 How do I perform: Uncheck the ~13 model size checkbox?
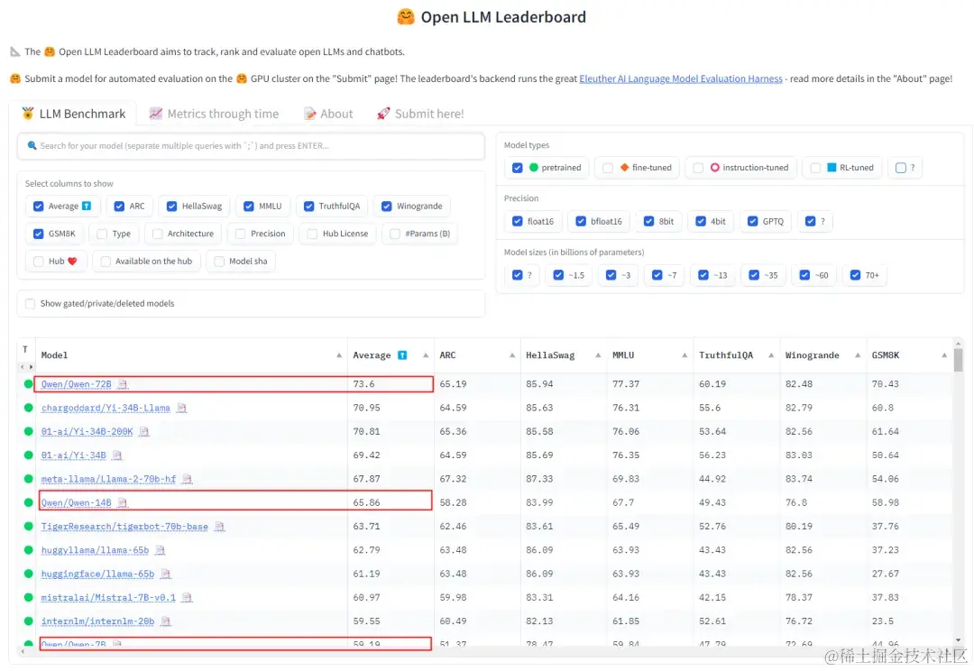pyautogui.click(x=703, y=275)
